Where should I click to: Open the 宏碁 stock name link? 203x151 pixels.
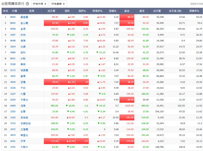tap(23, 112)
